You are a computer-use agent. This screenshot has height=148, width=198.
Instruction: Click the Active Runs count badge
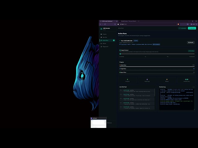point(114,40)
